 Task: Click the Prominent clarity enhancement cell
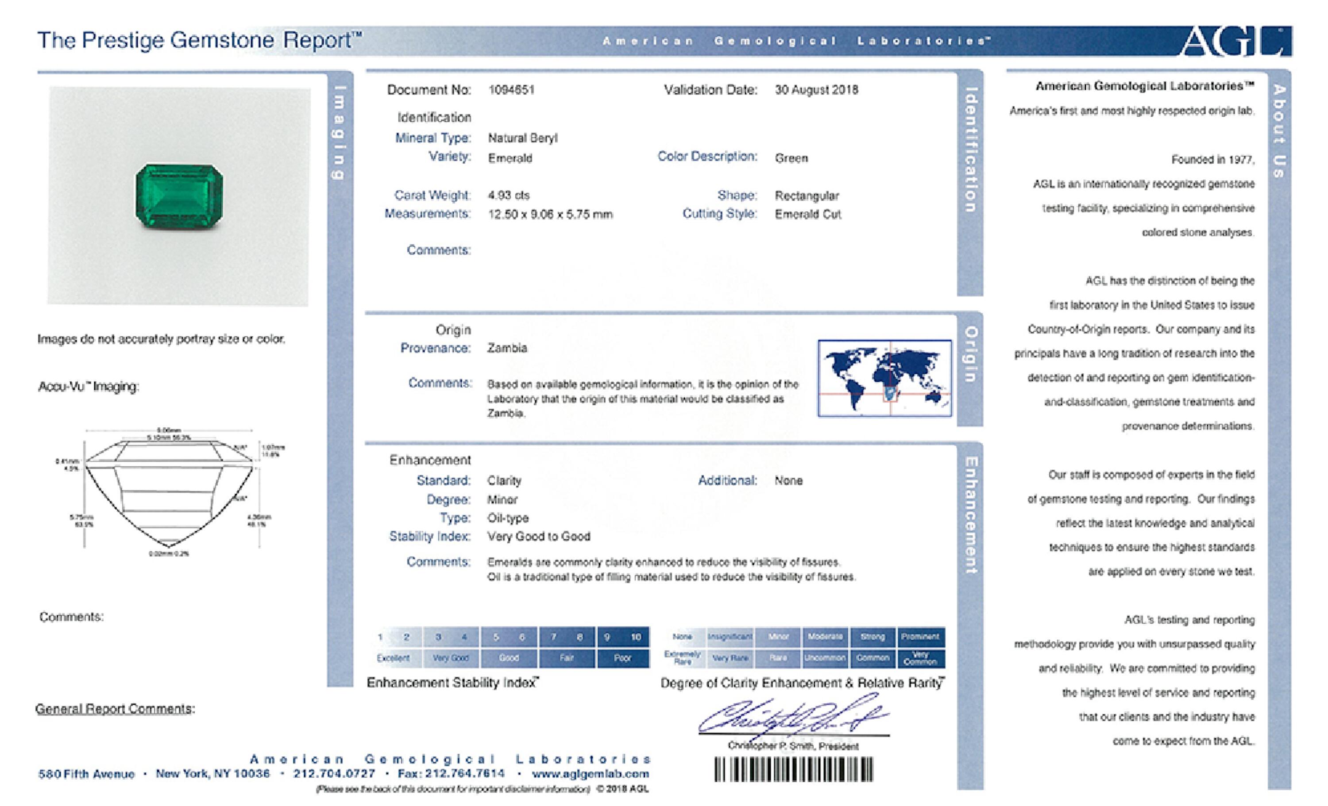tap(920, 636)
